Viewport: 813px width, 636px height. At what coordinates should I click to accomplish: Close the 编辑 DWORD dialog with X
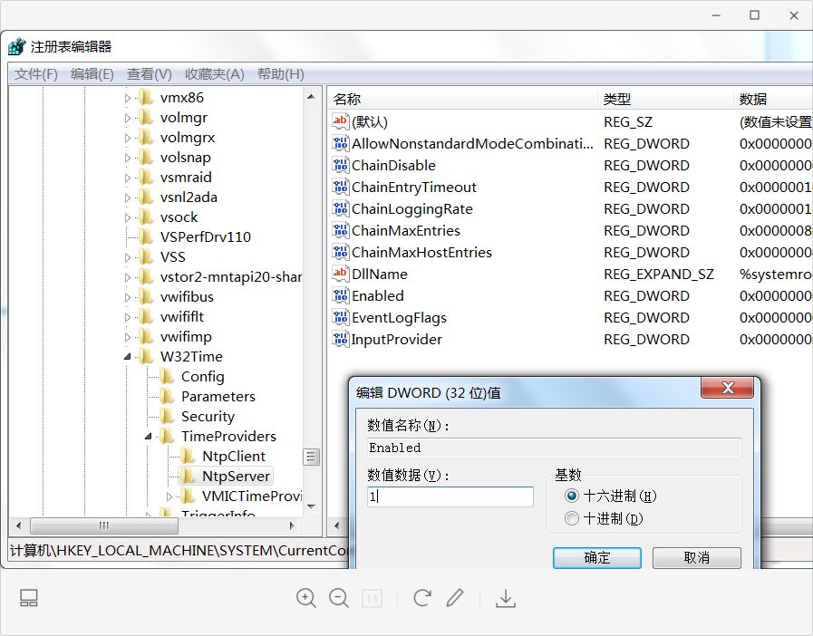pos(727,388)
